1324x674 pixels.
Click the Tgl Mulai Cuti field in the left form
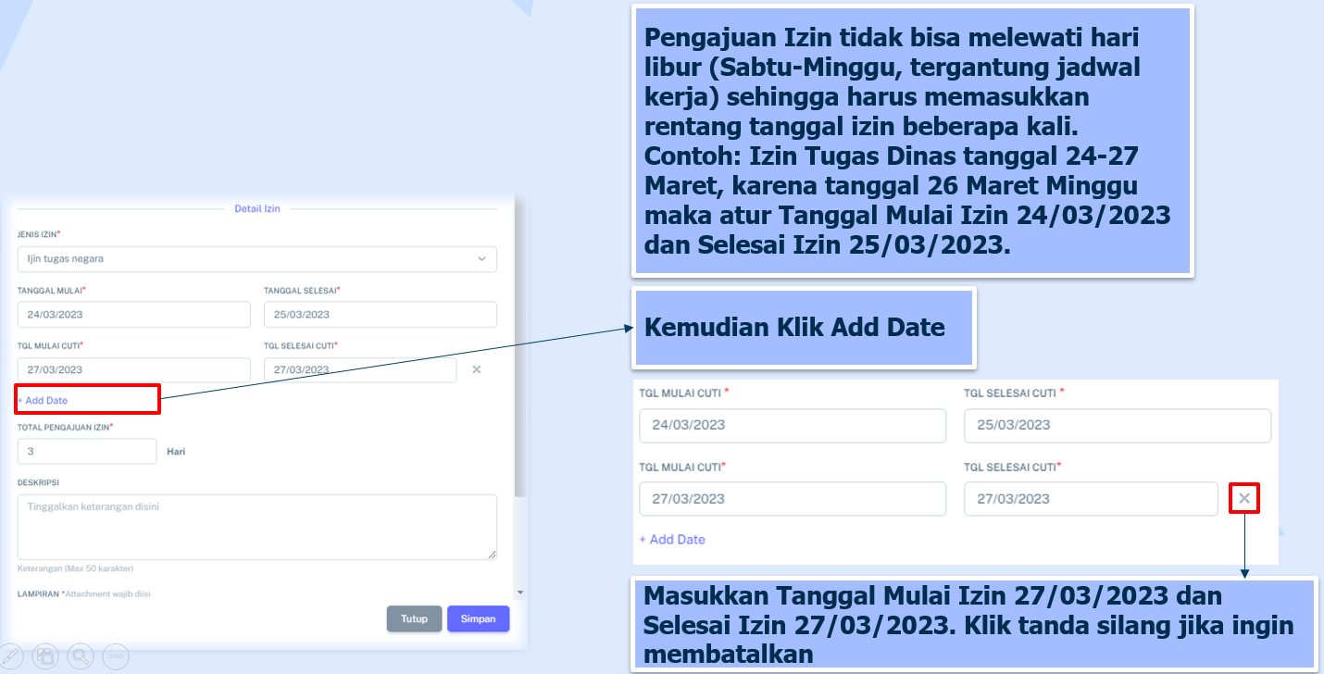tap(133, 369)
